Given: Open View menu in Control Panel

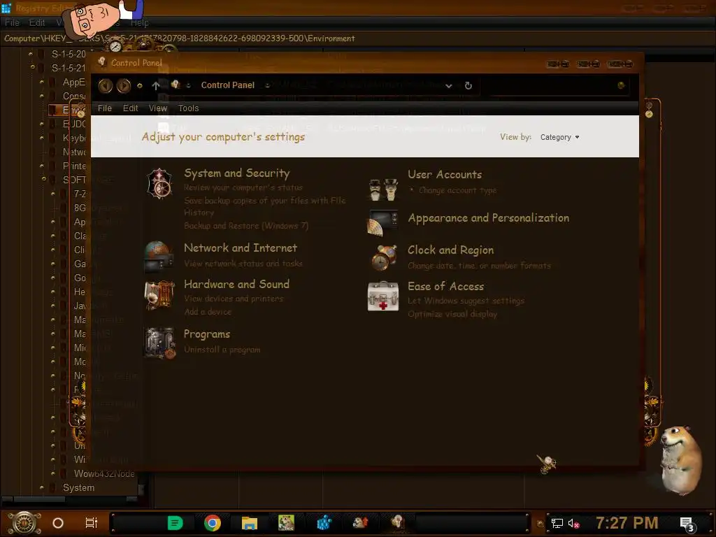Looking at the screenshot, I should pos(158,108).
